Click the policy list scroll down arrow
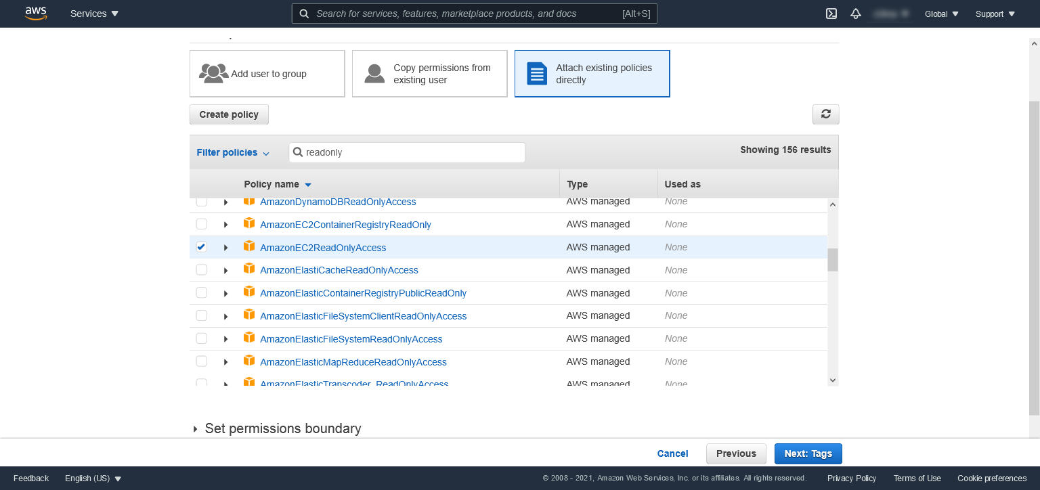 pyautogui.click(x=833, y=380)
